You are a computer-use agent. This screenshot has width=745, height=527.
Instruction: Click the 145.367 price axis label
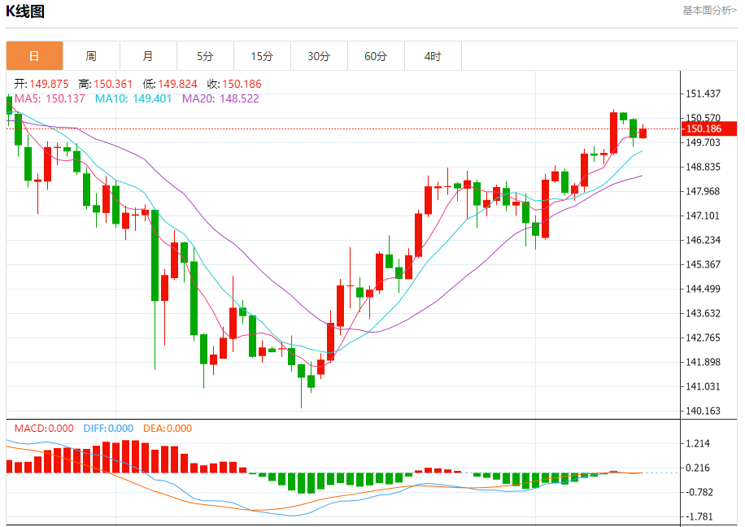pos(703,264)
